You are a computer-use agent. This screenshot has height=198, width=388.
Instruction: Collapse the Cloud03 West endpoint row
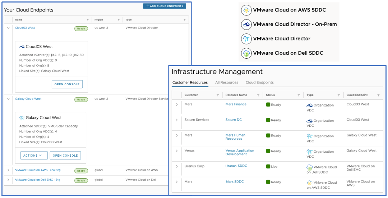pyautogui.click(x=8, y=28)
